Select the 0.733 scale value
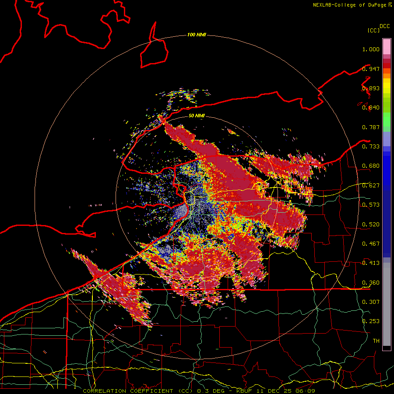The height and width of the screenshot is (394, 394). pyautogui.click(x=371, y=147)
